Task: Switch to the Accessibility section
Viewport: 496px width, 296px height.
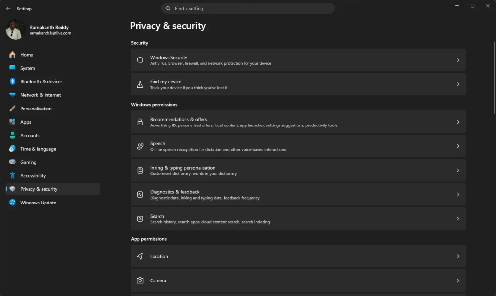Action: point(32,176)
